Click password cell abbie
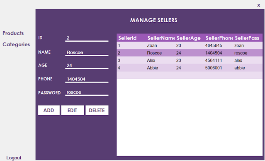265x161 pixels. [x=248, y=68]
